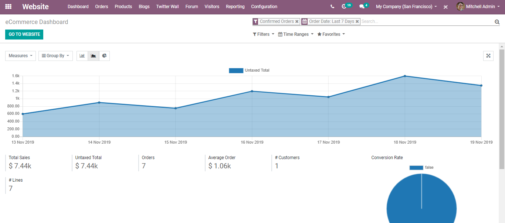Open the Configuration menu
Viewport: 505px width, 223px height.
point(264,7)
